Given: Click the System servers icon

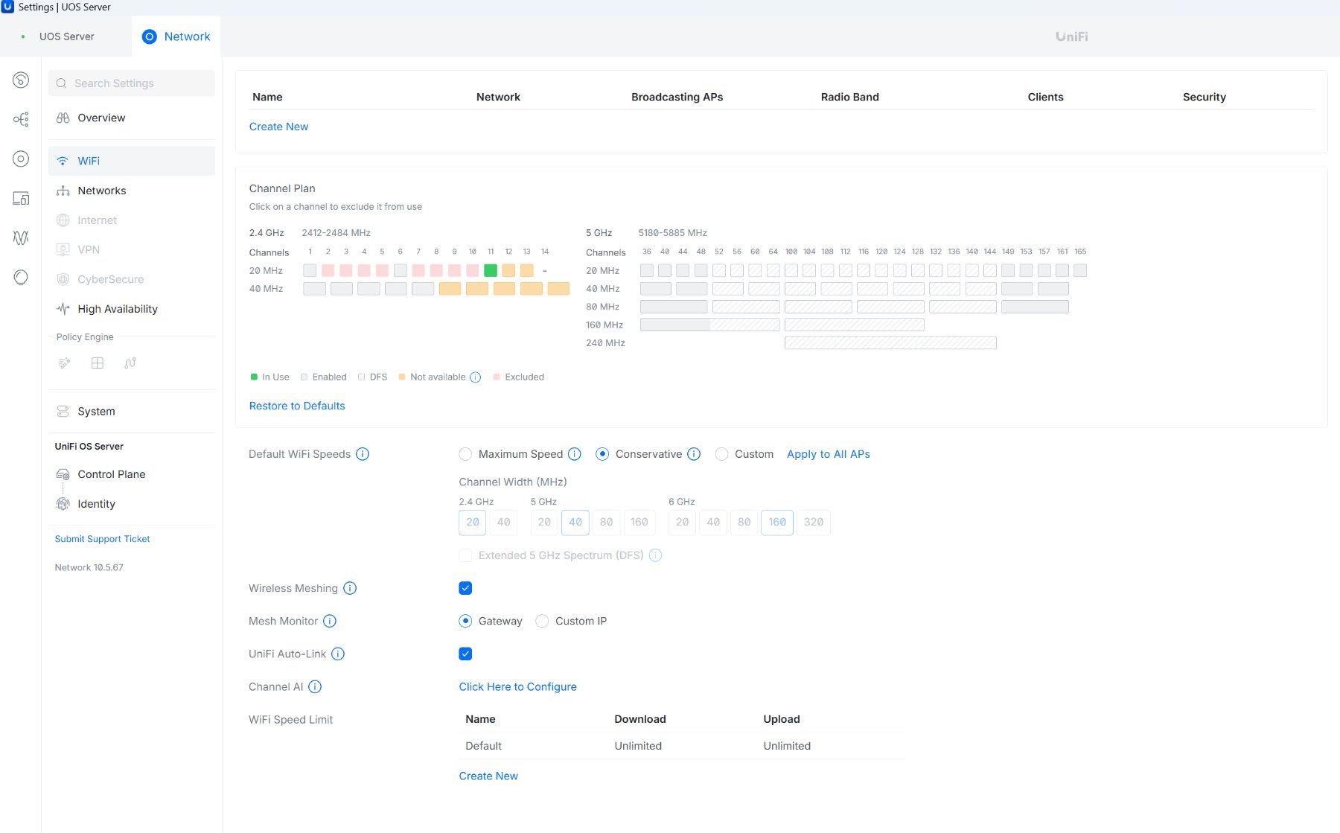Looking at the screenshot, I should (x=63, y=411).
